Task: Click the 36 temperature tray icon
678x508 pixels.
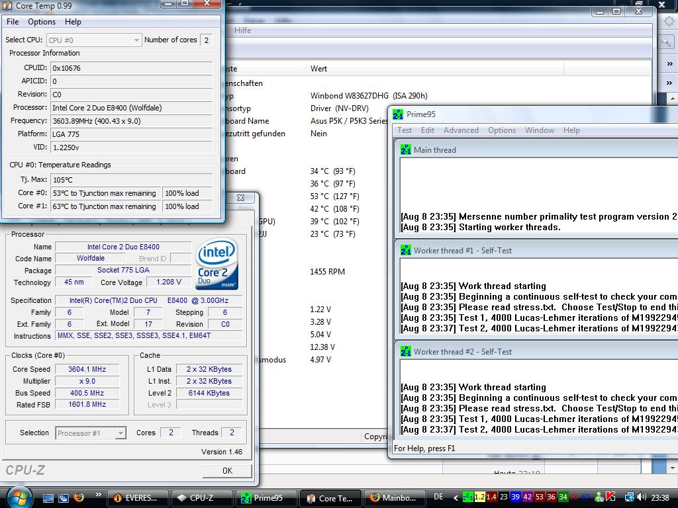Action: click(x=551, y=497)
